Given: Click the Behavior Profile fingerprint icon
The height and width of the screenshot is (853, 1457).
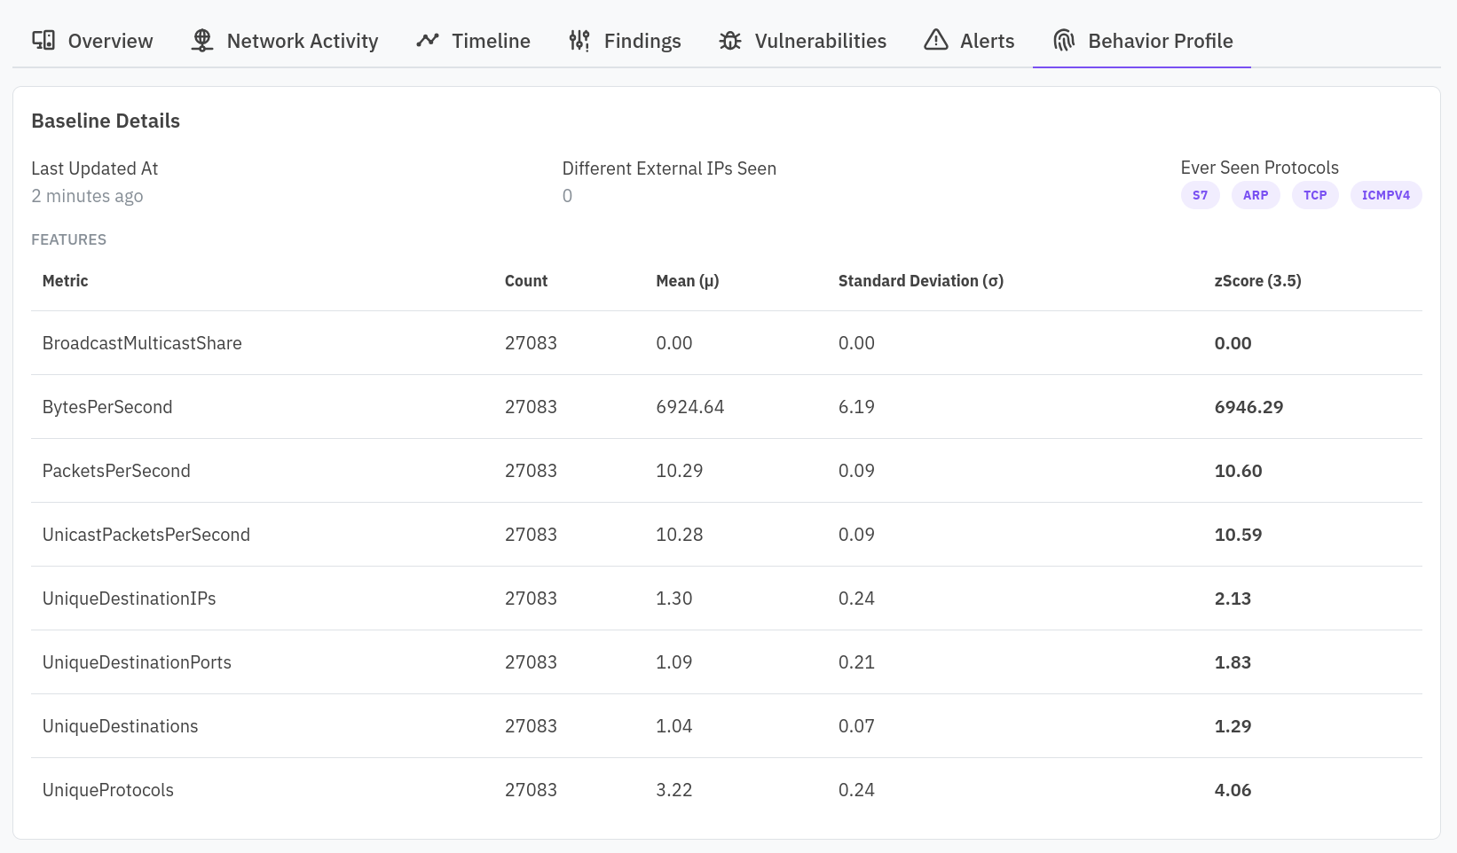Looking at the screenshot, I should click(x=1064, y=41).
